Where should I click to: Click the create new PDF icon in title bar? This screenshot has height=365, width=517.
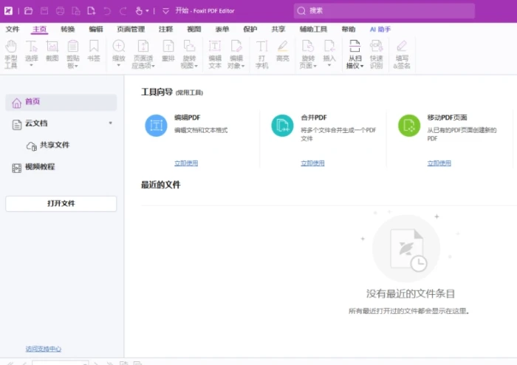(92, 11)
